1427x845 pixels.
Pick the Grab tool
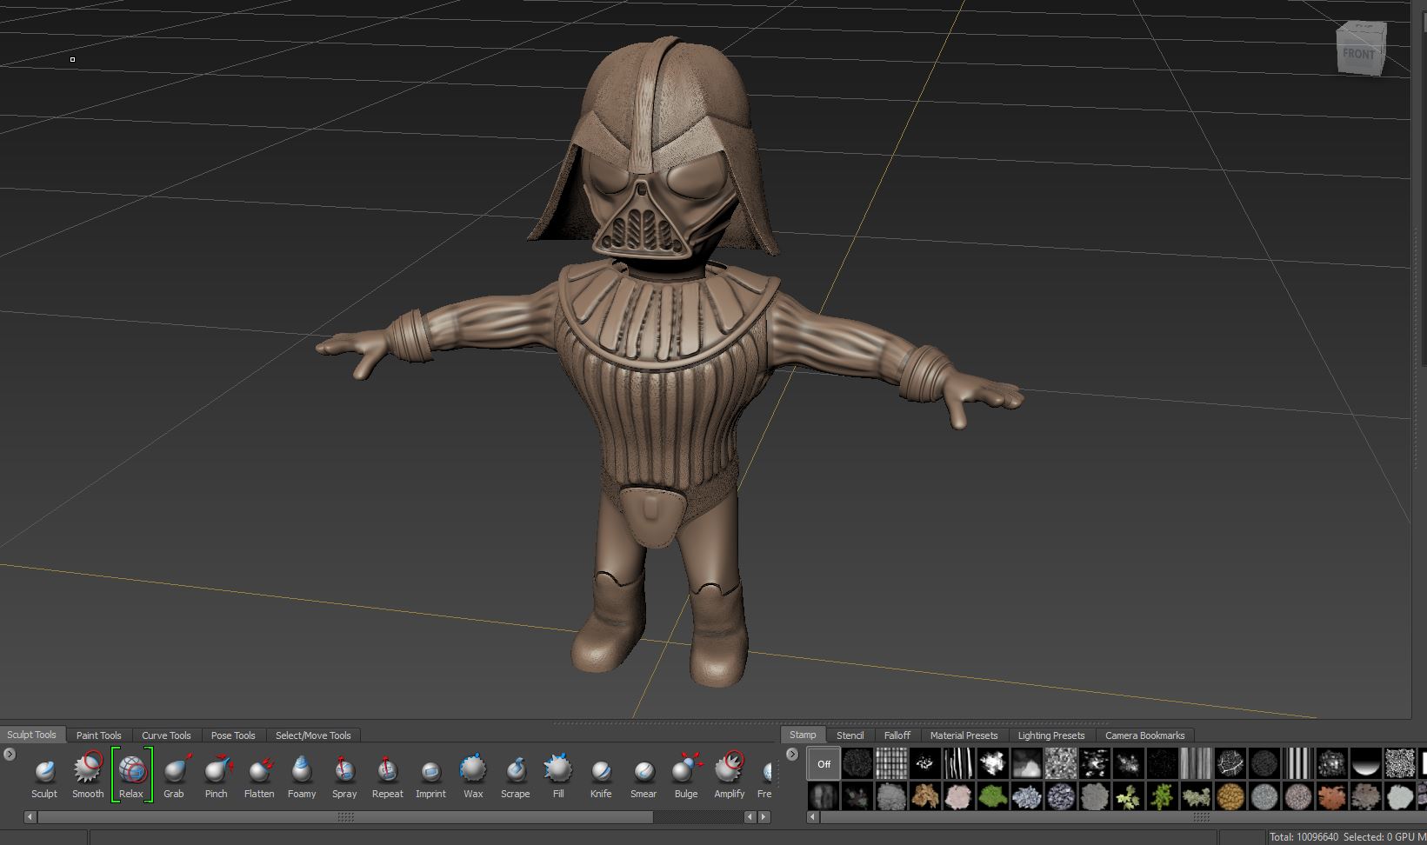[x=174, y=770]
